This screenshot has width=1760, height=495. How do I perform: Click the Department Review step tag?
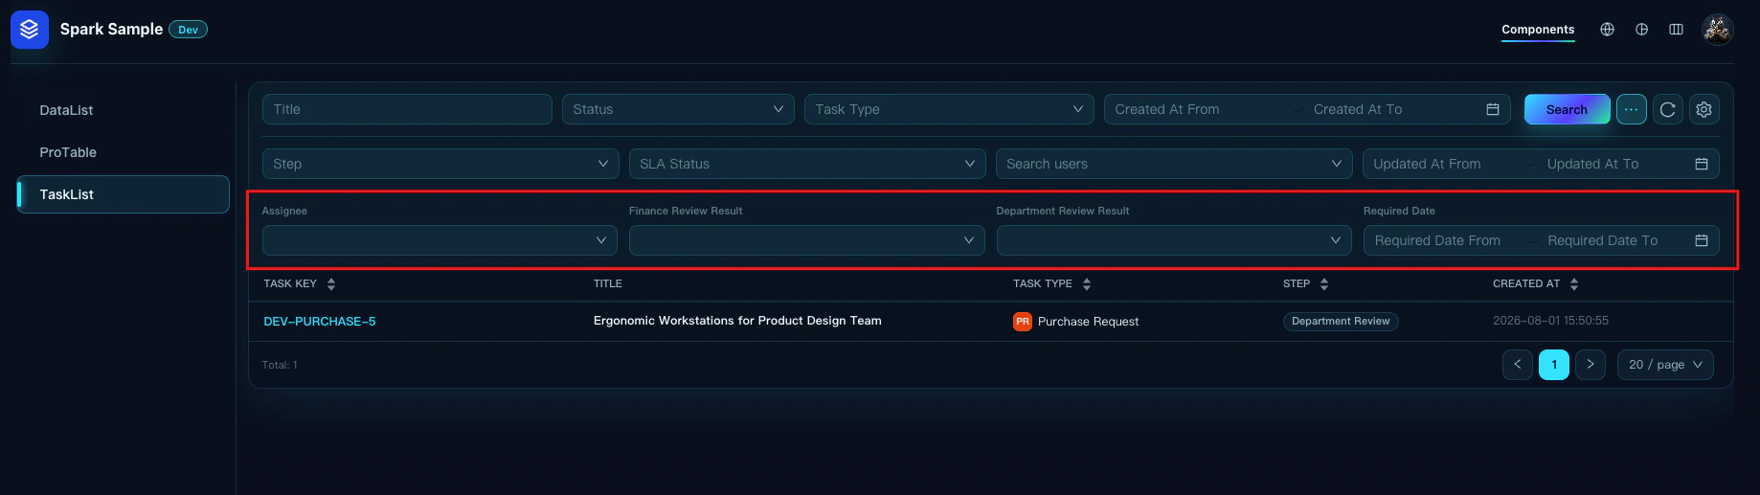coord(1341,322)
